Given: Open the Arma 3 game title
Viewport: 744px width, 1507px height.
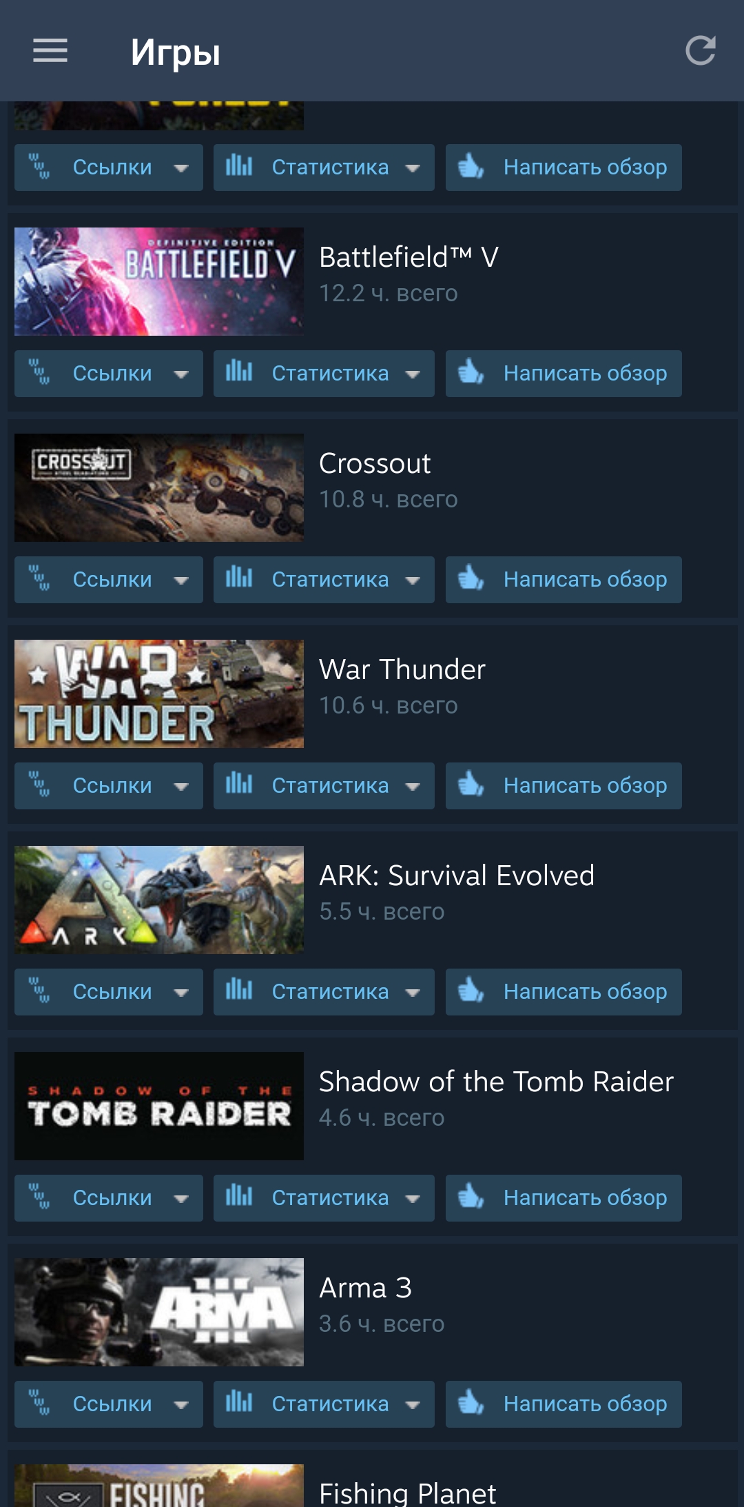Looking at the screenshot, I should pyautogui.click(x=366, y=1288).
